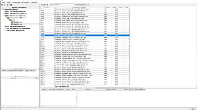Select the 38x4200 мм tree item
Viewport: 197px width, 110px height.
[18, 24]
